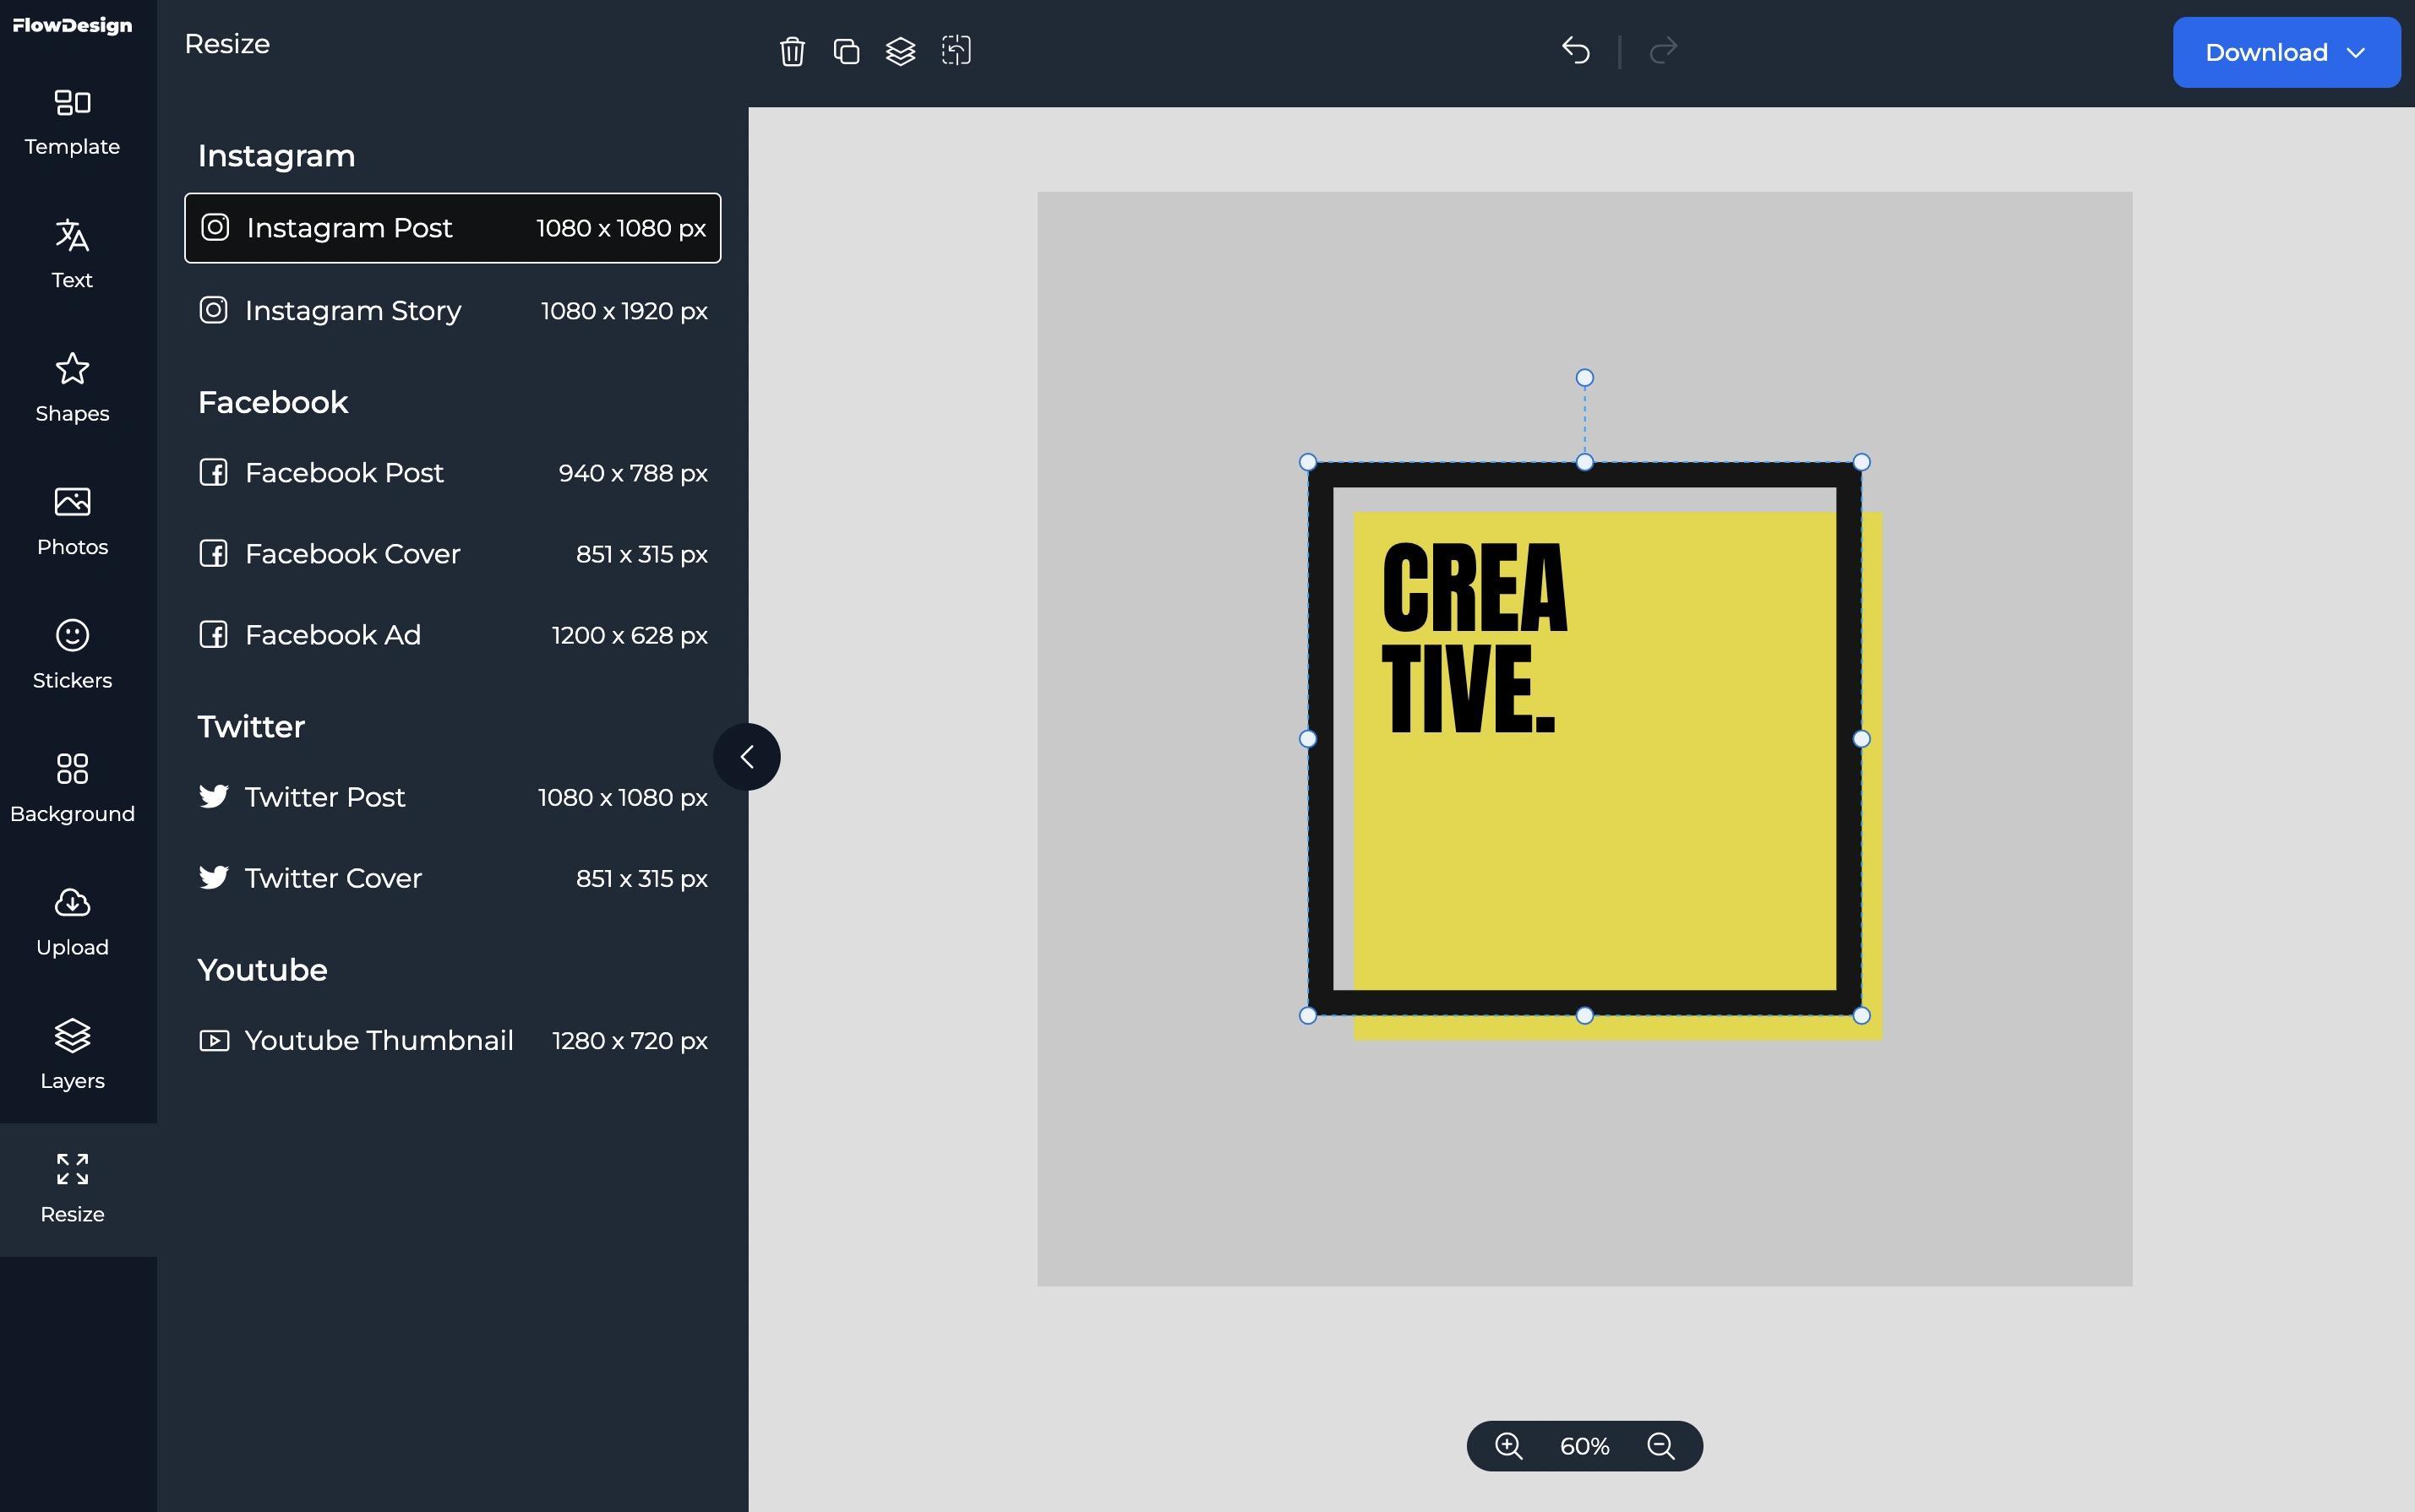Image resolution: width=2415 pixels, height=1512 pixels.
Task: Open the Shapes panel icon
Action: coord(72,385)
